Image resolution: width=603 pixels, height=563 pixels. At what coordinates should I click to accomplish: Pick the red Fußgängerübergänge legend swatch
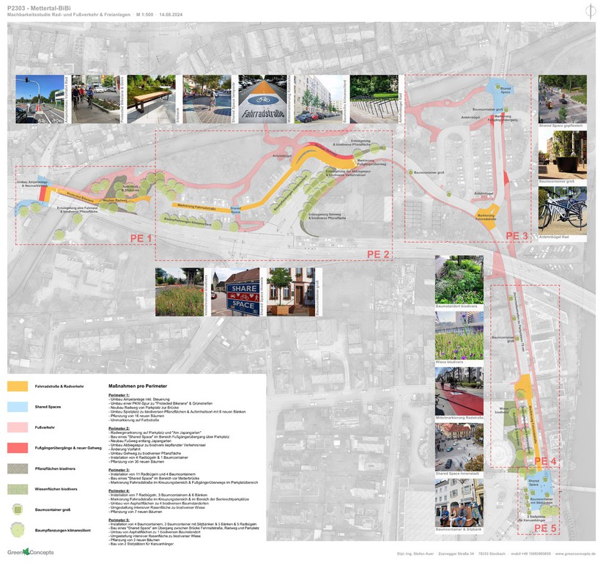click(18, 447)
